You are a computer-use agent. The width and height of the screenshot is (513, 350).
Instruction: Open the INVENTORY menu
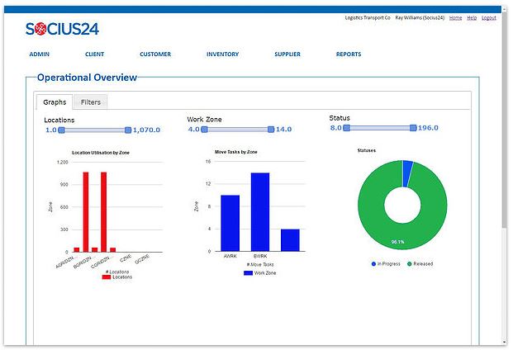(x=222, y=54)
